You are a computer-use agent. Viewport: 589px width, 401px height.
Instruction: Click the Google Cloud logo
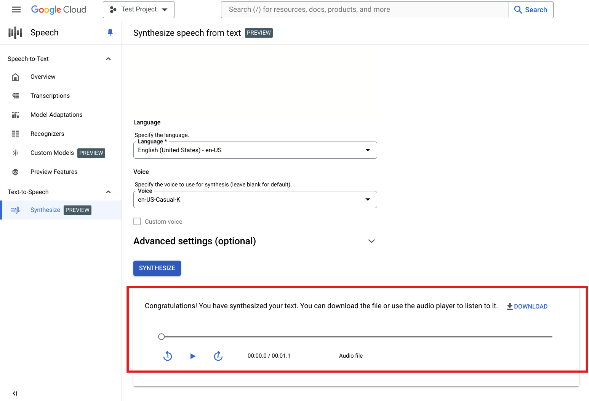pyautogui.click(x=59, y=10)
